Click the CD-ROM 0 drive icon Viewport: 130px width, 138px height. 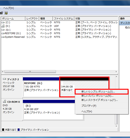point(5,101)
